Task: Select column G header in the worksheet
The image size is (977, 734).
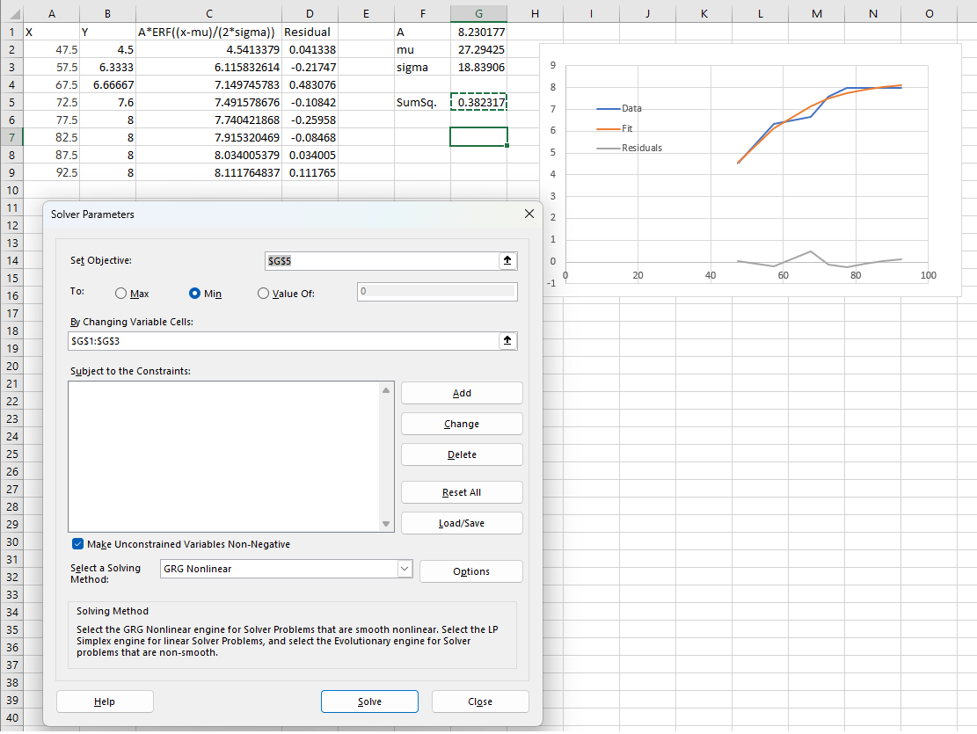Action: (x=478, y=13)
